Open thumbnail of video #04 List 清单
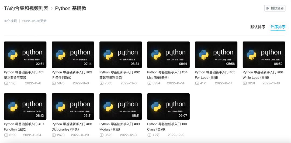 (x=168, y=55)
